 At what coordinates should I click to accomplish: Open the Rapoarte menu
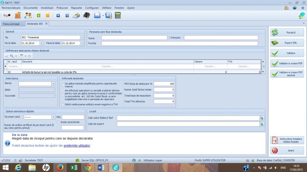tap(76, 8)
